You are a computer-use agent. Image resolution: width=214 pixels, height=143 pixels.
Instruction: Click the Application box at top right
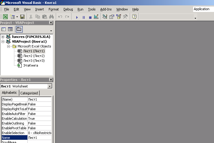tap(203, 9)
